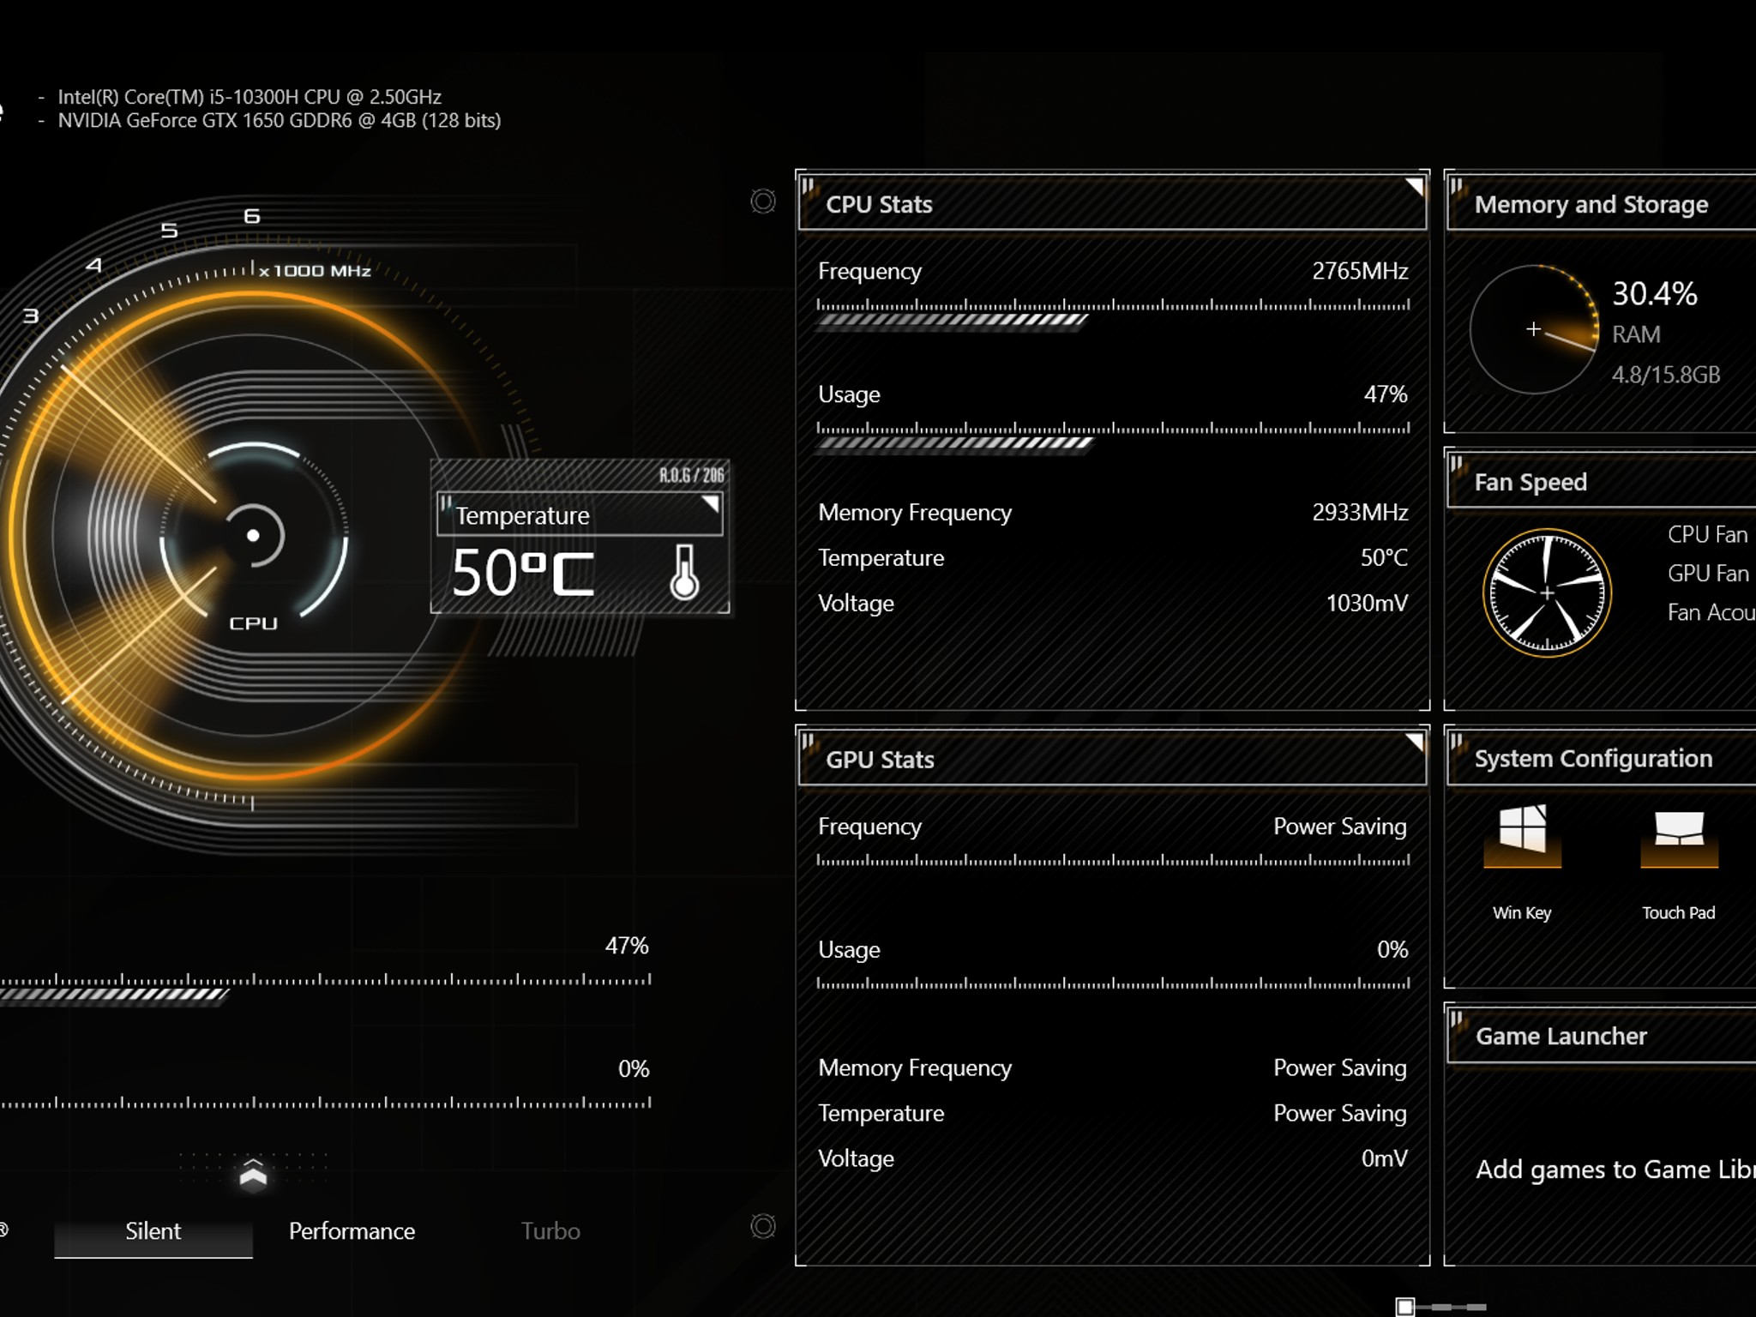Toggle the Win Key icon
This screenshot has height=1317, width=1756.
pos(1522,835)
